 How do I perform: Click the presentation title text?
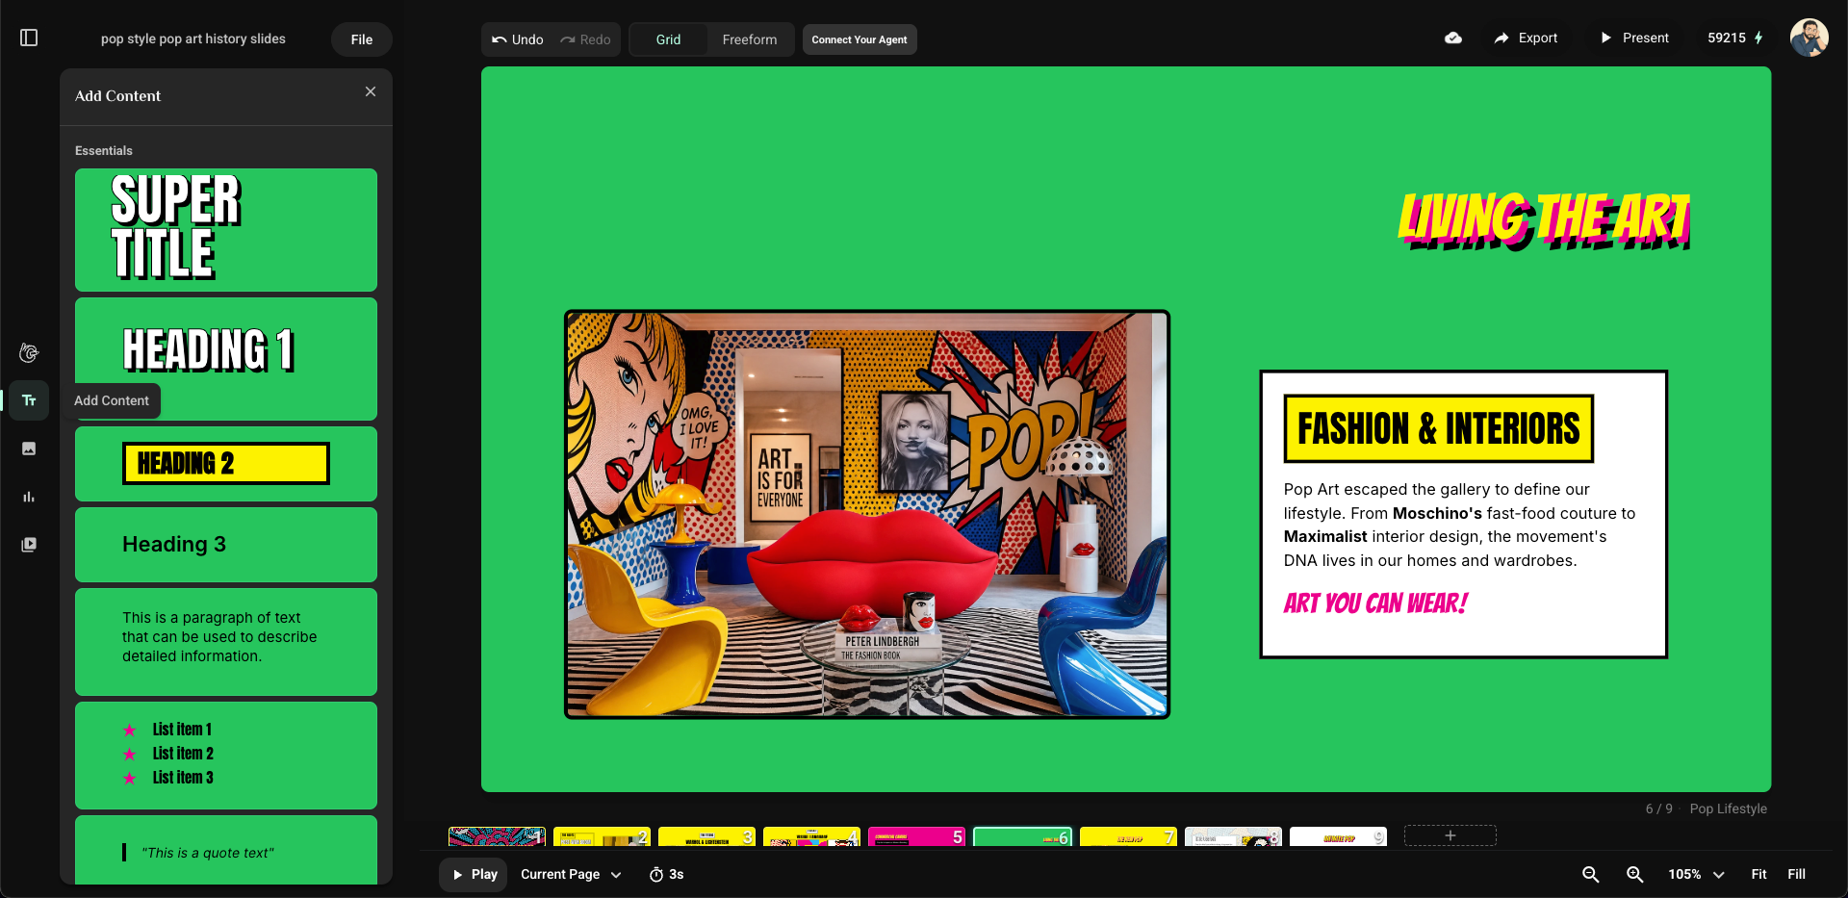pos(193,38)
